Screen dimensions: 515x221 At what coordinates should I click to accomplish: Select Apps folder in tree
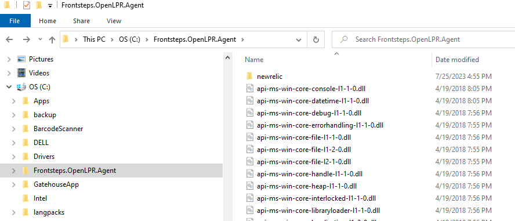coord(41,101)
